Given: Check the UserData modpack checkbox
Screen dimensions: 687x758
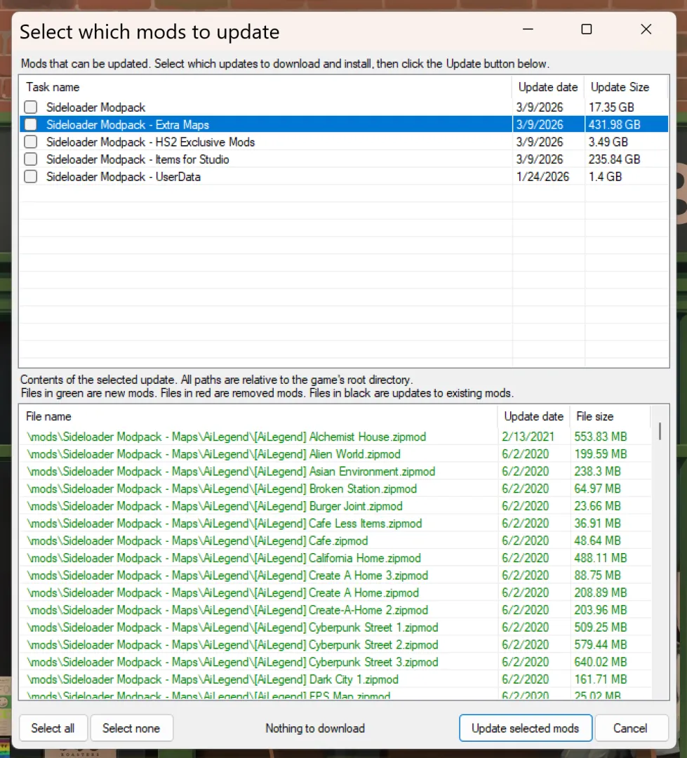Looking at the screenshot, I should (x=31, y=177).
